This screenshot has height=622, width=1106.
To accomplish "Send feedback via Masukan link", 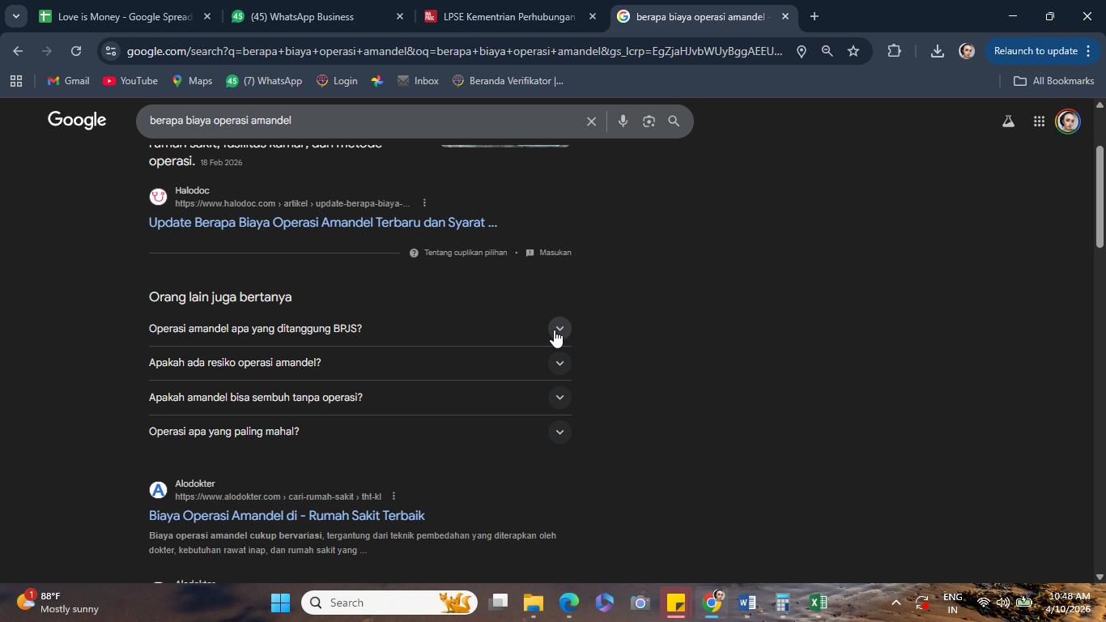I will pos(548,253).
